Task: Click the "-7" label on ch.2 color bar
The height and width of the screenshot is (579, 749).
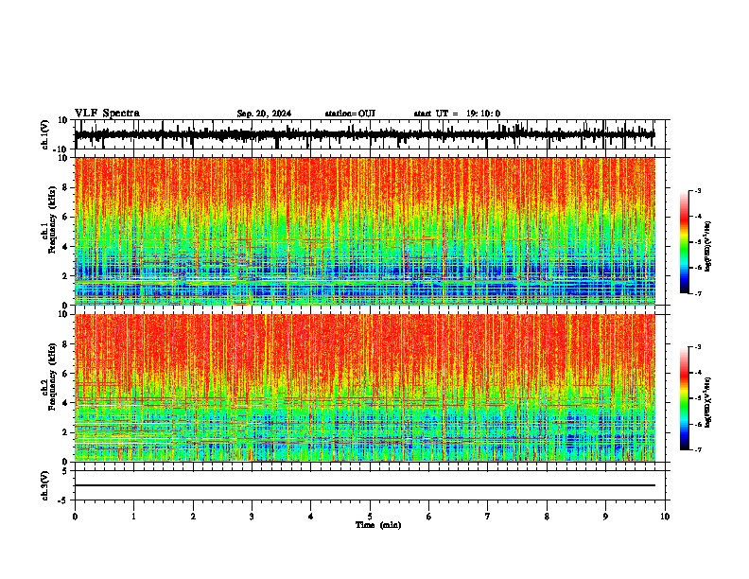Action: point(698,449)
